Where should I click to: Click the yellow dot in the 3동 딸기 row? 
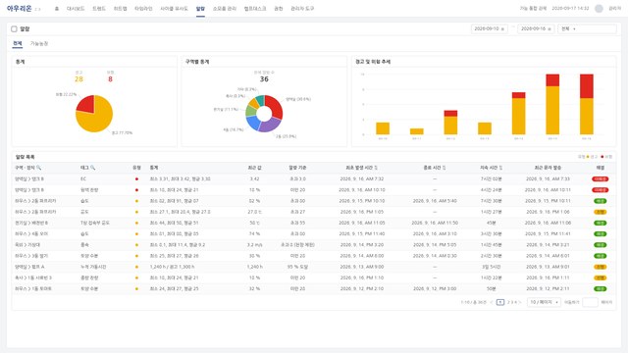(x=136, y=256)
